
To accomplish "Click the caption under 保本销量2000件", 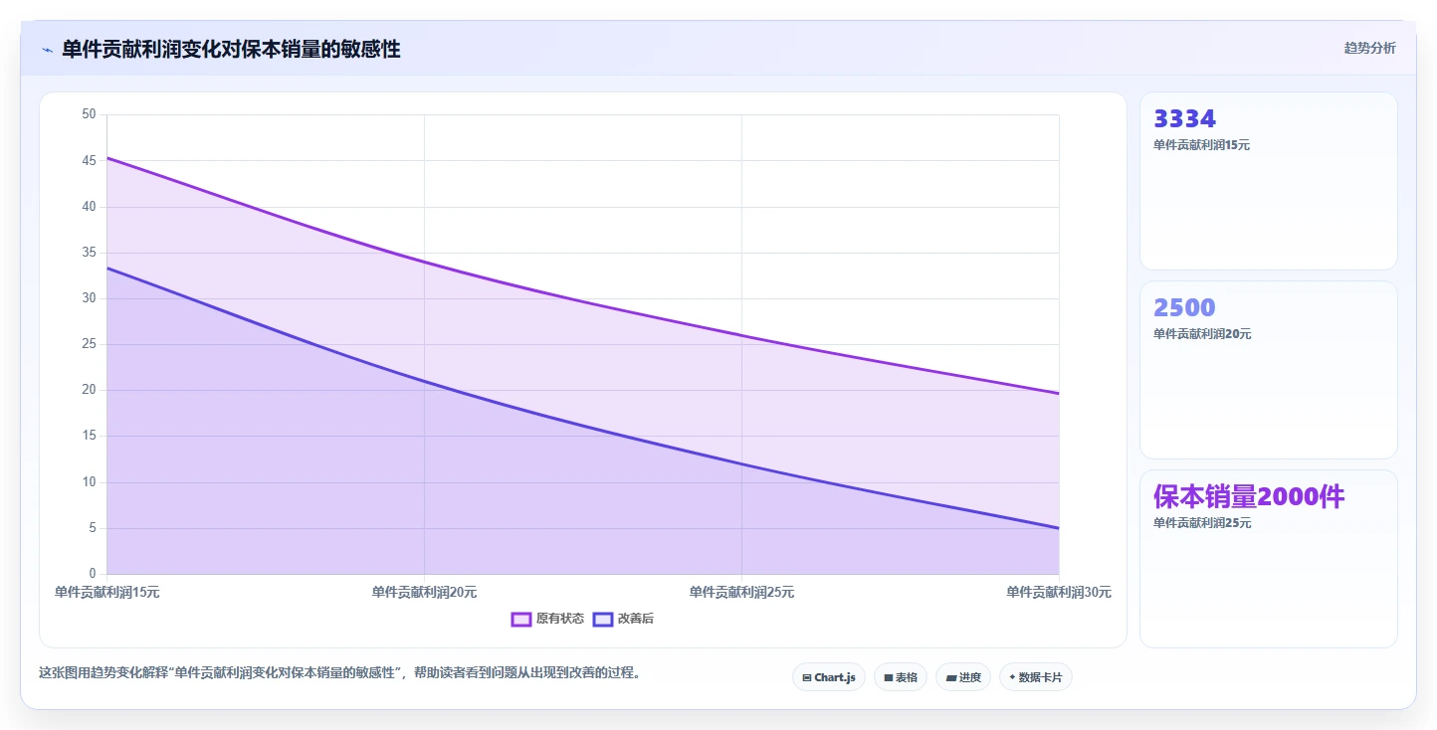I will pos(1202,523).
